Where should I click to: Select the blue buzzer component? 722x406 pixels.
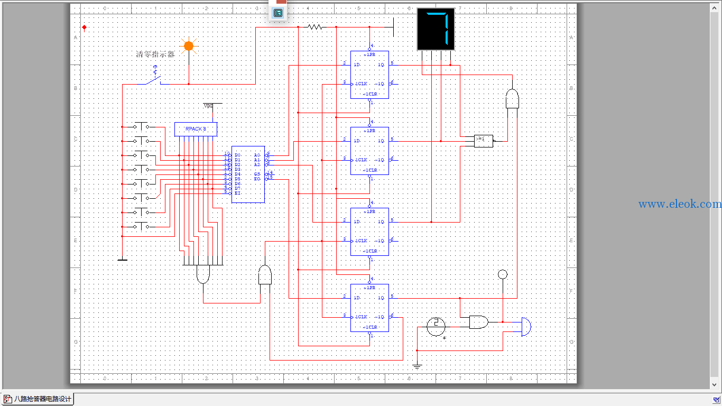pyautogui.click(x=526, y=327)
